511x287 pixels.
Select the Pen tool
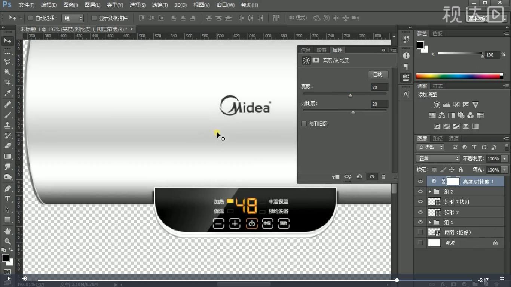pyautogui.click(x=7, y=189)
